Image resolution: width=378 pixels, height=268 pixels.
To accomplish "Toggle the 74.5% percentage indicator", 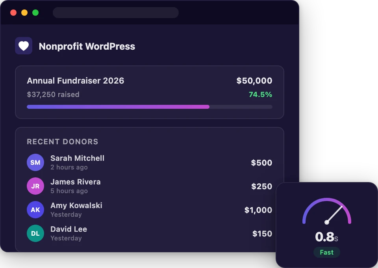I will [260, 95].
